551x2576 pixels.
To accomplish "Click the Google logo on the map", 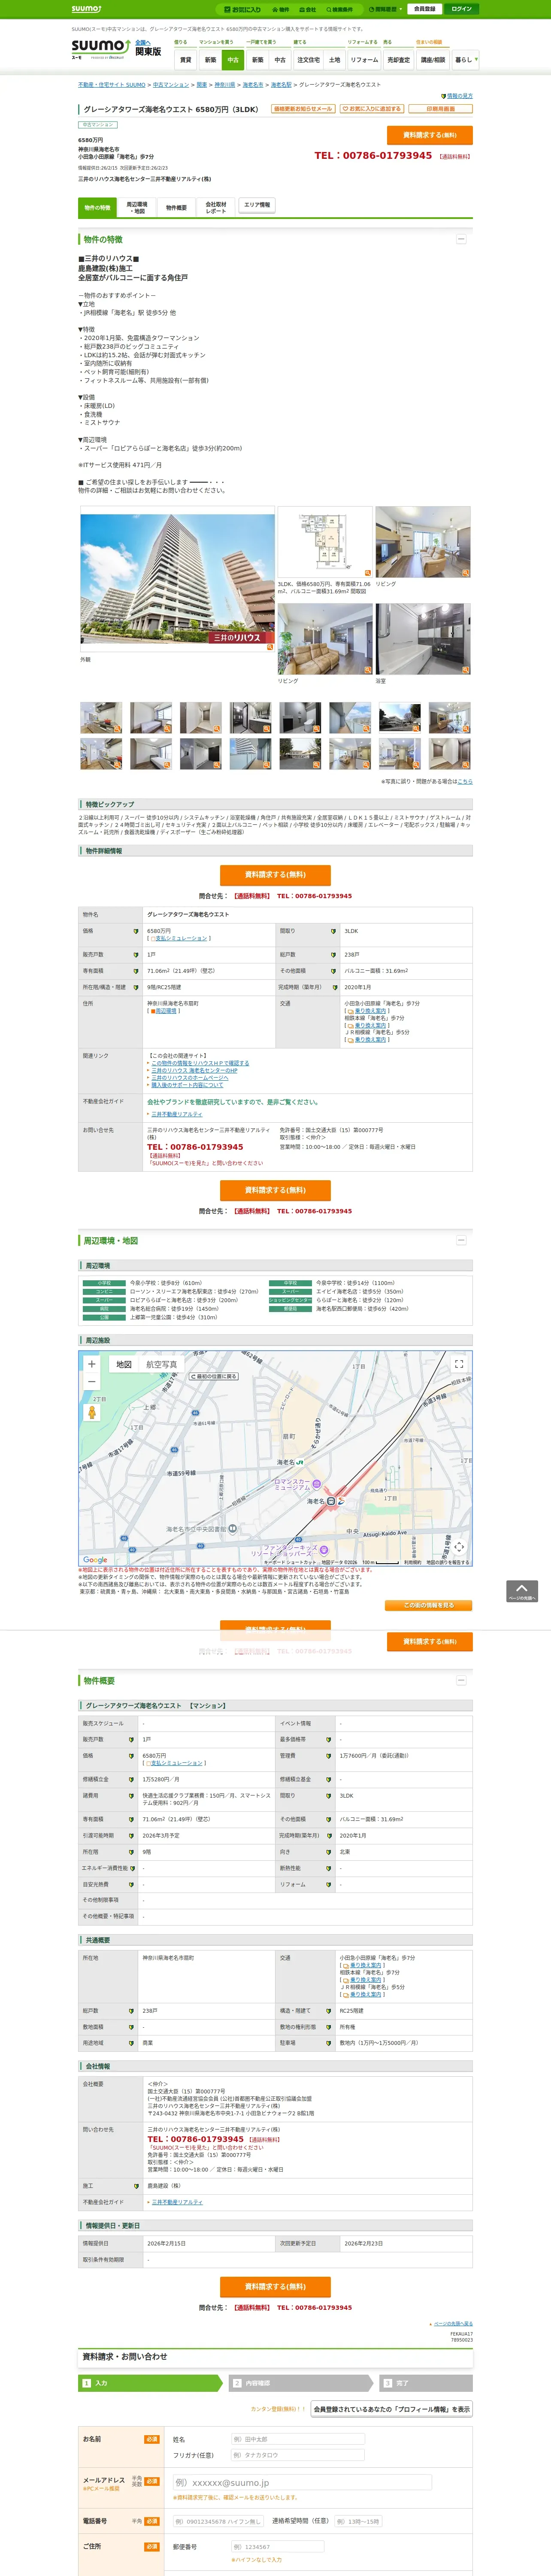I will [x=95, y=1560].
